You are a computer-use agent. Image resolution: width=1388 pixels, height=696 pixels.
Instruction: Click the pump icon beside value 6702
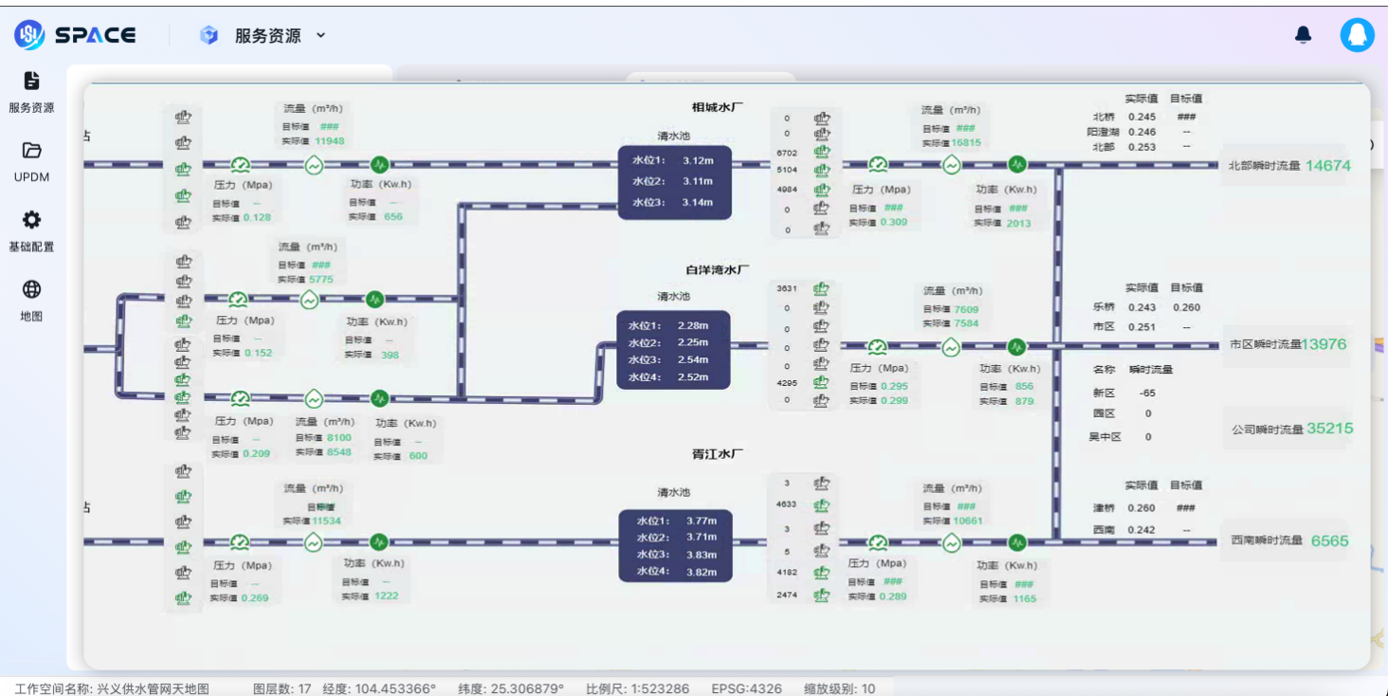point(821,152)
